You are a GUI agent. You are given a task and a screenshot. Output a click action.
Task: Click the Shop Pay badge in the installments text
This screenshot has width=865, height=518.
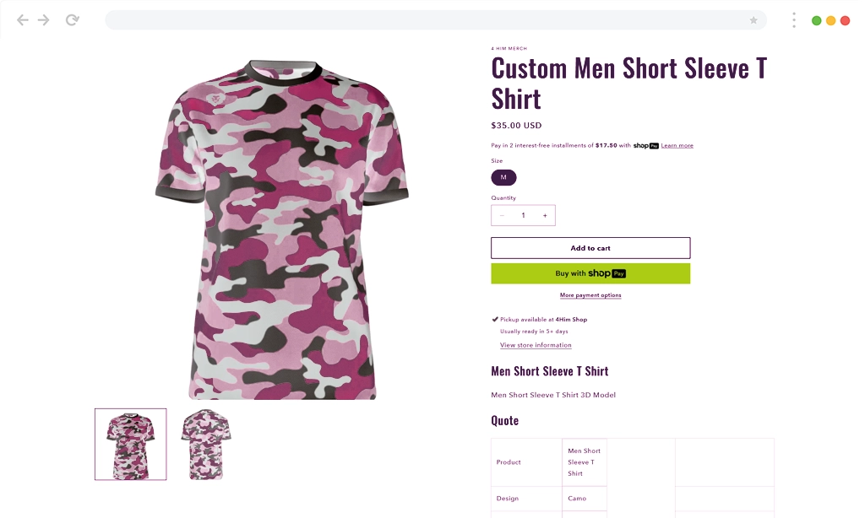[x=645, y=145]
